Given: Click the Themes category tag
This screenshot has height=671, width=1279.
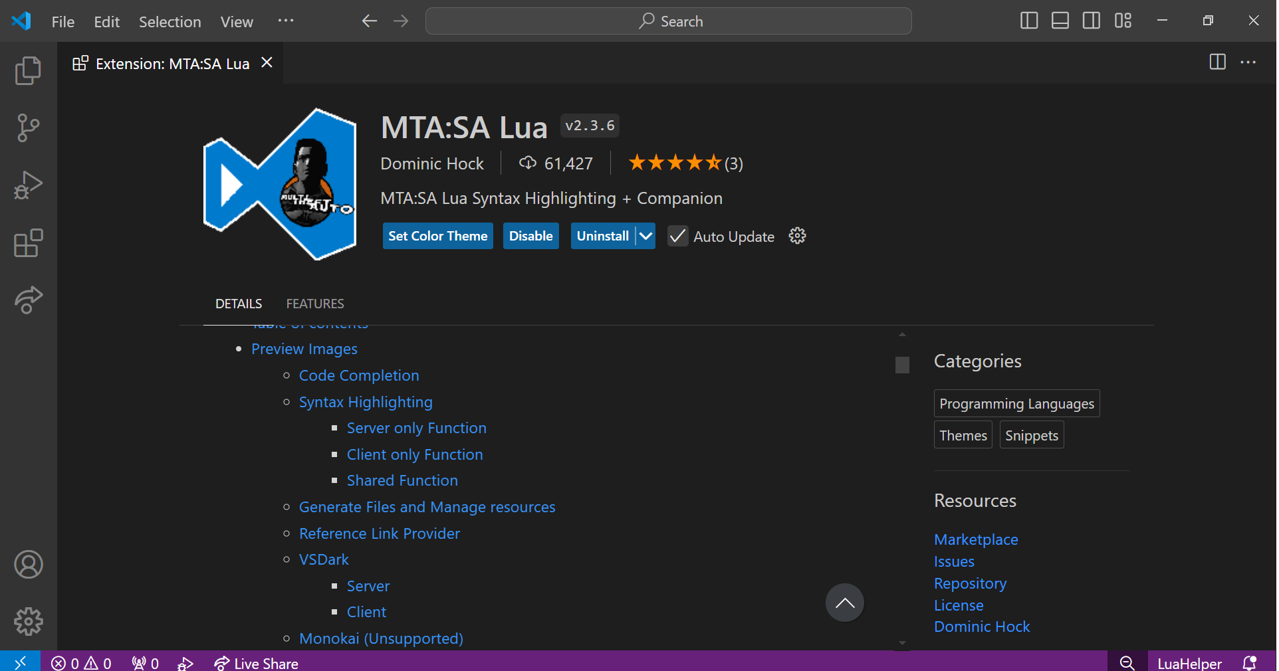Looking at the screenshot, I should (x=963, y=435).
